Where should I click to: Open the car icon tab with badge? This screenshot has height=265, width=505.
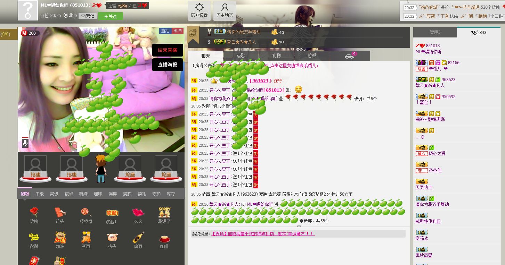(x=349, y=56)
